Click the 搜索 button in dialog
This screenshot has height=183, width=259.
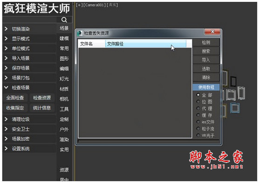[206, 51]
